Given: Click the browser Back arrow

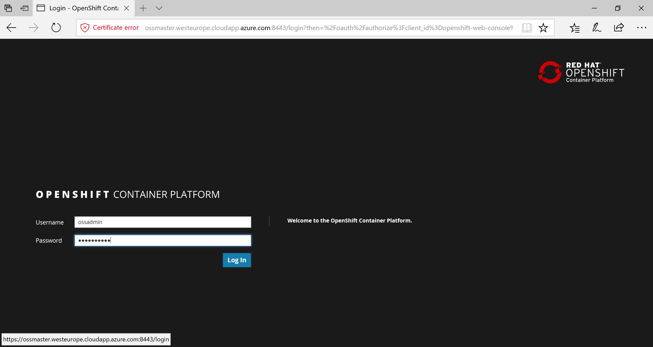Looking at the screenshot, I should (x=11, y=28).
